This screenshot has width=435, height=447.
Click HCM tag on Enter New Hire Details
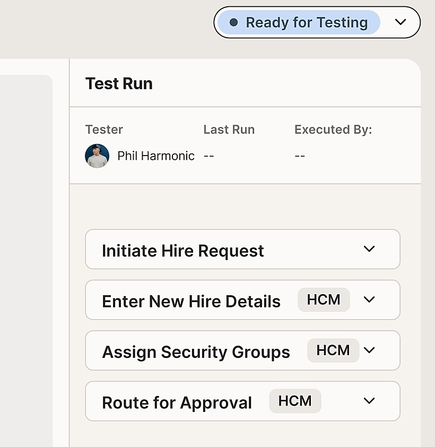(x=324, y=299)
